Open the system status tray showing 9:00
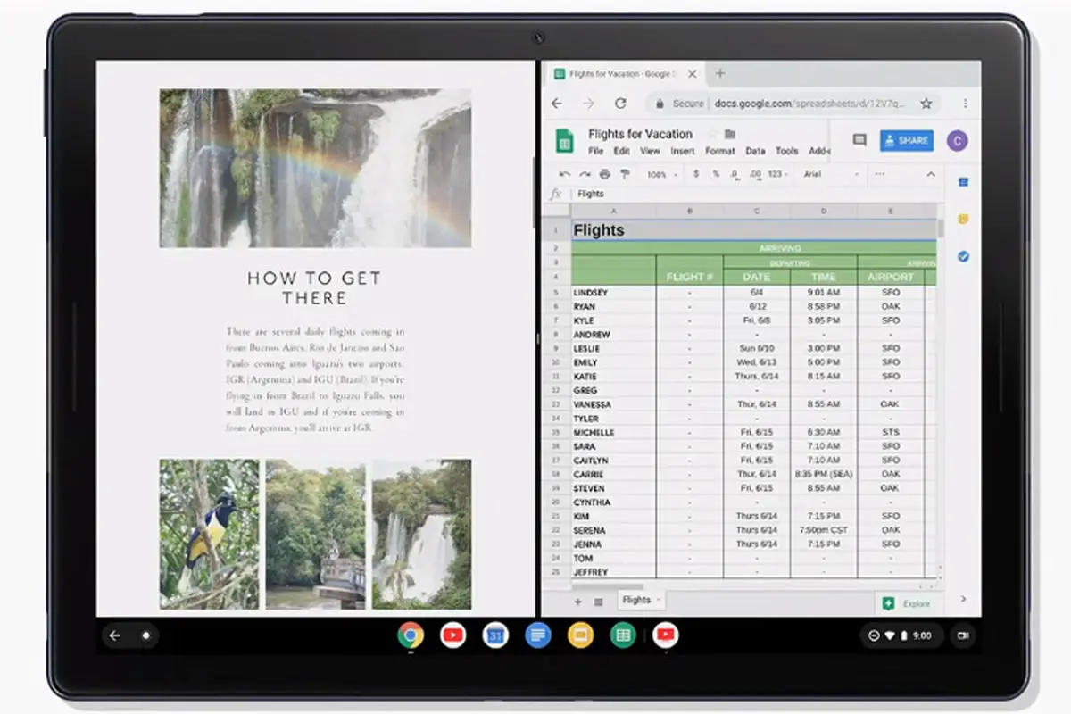1071x714 pixels. tap(902, 635)
